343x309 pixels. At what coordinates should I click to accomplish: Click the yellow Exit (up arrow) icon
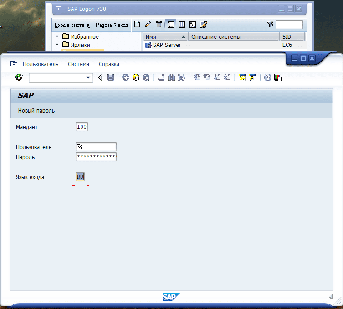(x=136, y=77)
